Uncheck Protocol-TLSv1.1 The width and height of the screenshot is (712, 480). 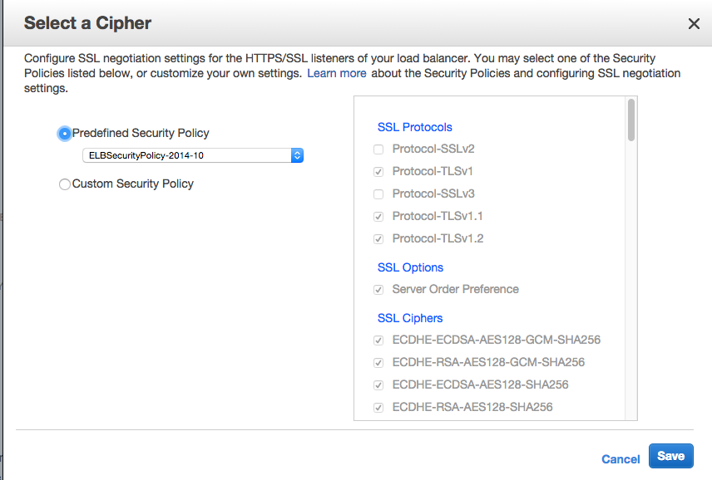coord(378,217)
